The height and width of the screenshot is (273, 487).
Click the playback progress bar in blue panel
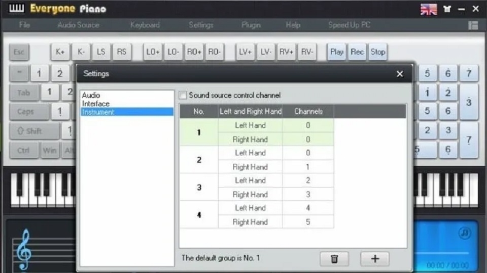coord(442,253)
